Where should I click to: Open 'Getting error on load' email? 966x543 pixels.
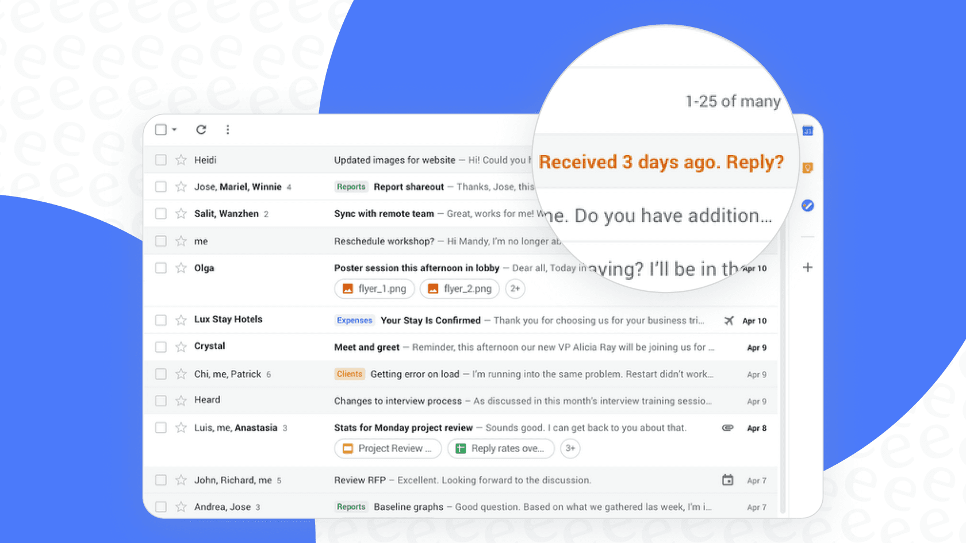click(415, 374)
